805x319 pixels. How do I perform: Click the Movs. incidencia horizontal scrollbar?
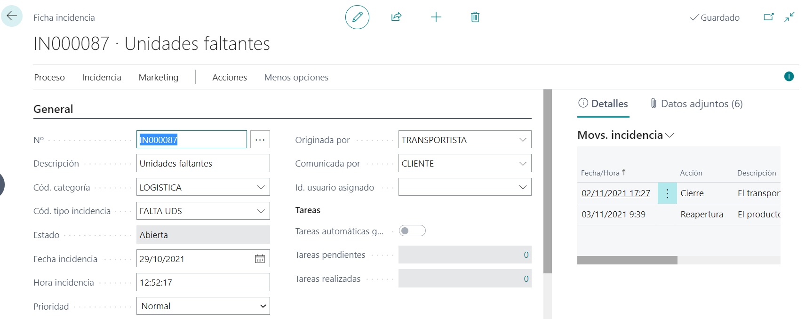(627, 260)
